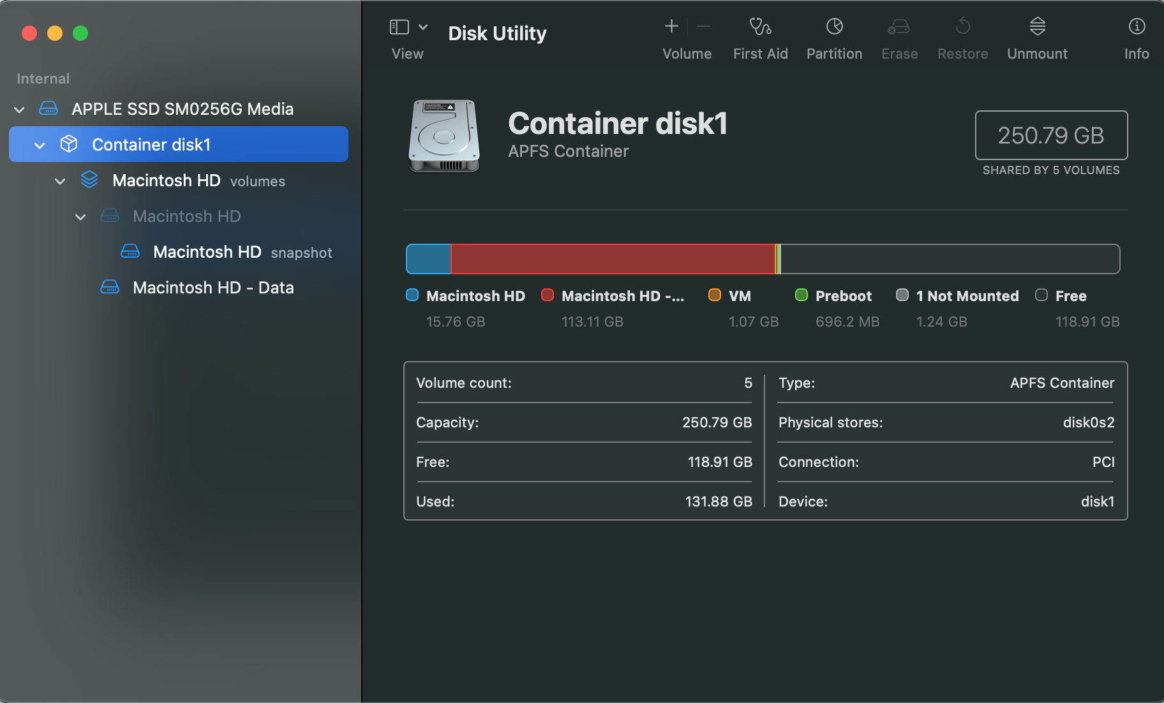The width and height of the screenshot is (1164, 703).
Task: Click the large hard drive image
Action: tap(444, 136)
